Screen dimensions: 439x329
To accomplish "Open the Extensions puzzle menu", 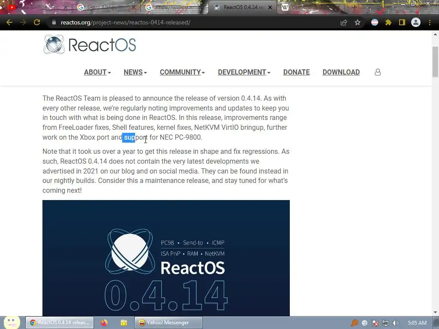I will click(388, 22).
